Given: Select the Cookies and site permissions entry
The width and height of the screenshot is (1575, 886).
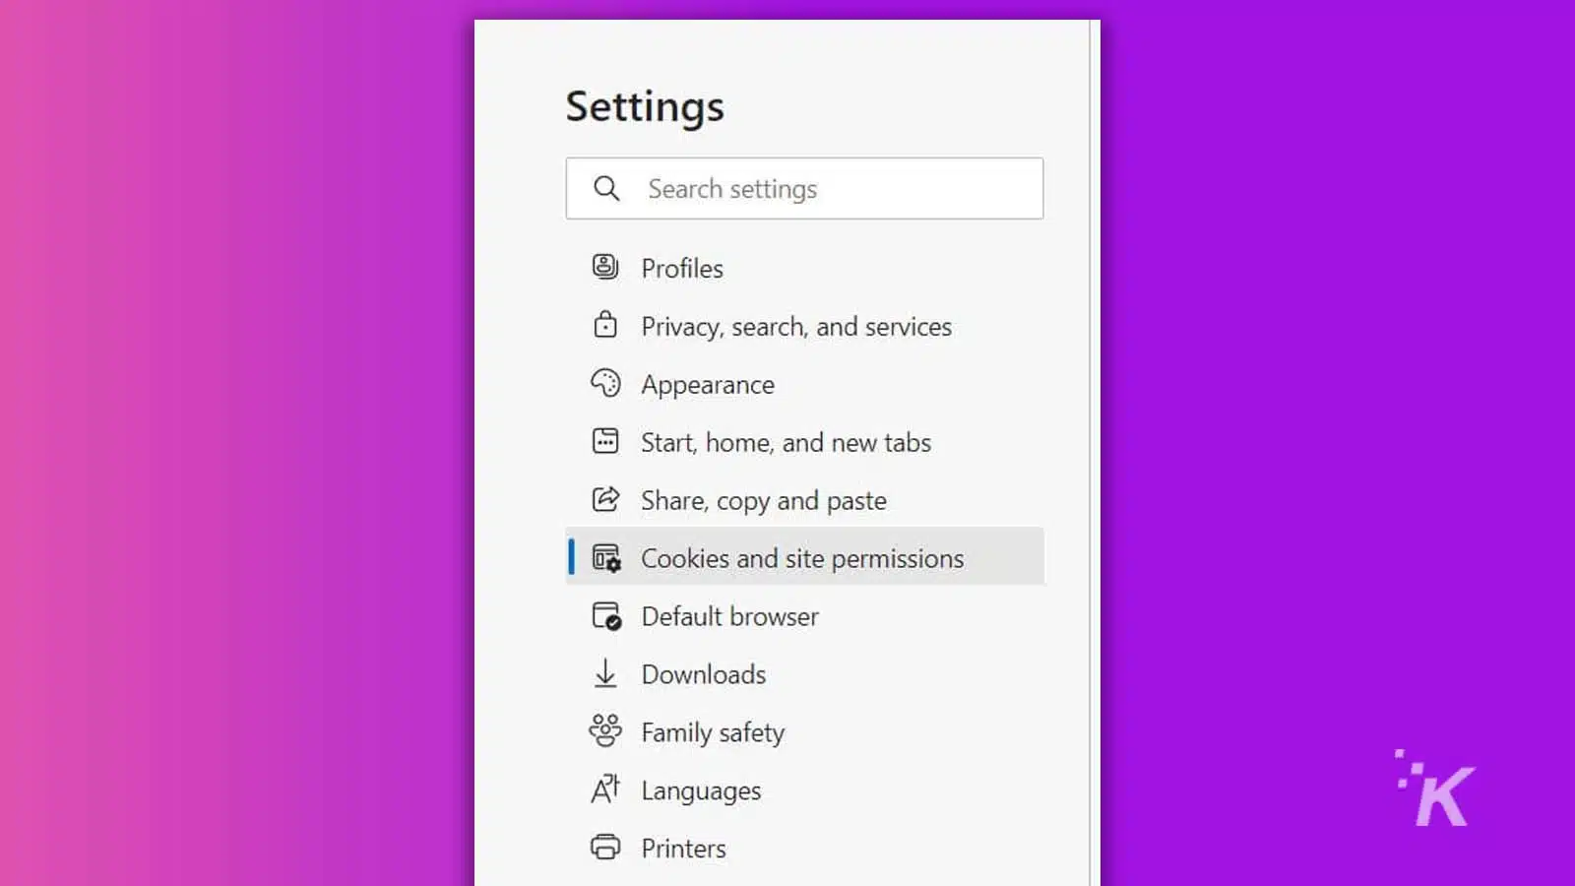Looking at the screenshot, I should tap(802, 557).
